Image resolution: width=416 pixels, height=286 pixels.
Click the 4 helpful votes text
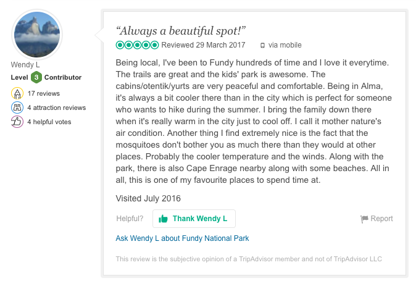click(49, 122)
